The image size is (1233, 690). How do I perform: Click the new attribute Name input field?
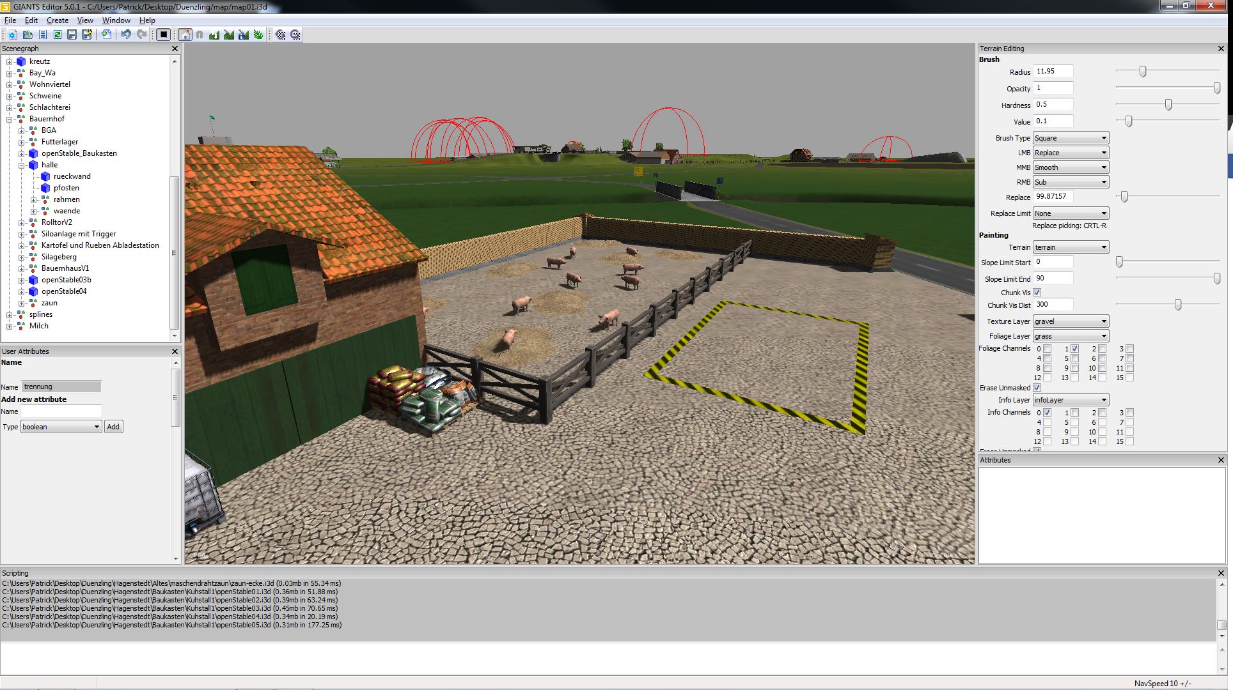61,411
